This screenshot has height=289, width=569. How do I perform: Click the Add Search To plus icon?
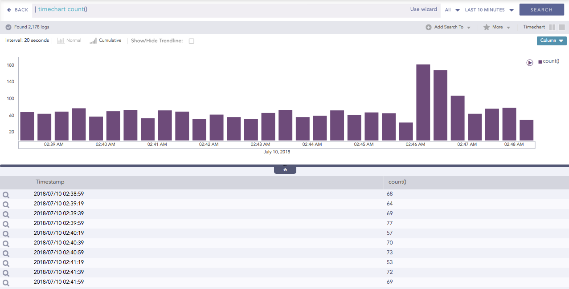(x=429, y=27)
